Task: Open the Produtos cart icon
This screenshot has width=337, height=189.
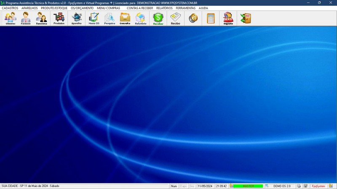Action: [x=59, y=18]
